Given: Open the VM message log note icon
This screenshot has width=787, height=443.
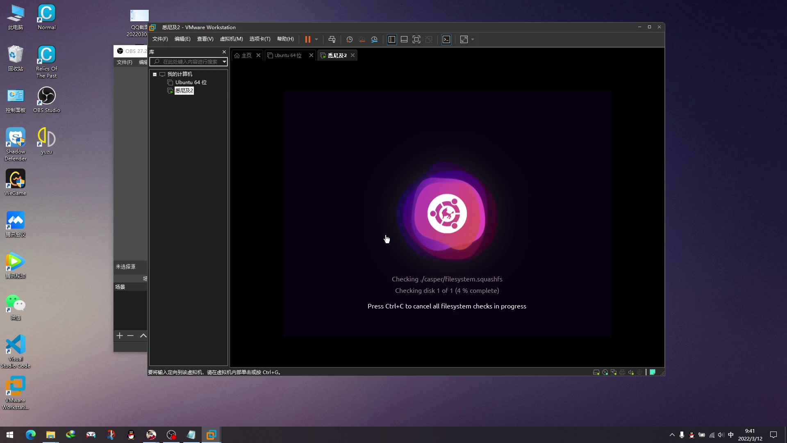Looking at the screenshot, I should click(653, 372).
